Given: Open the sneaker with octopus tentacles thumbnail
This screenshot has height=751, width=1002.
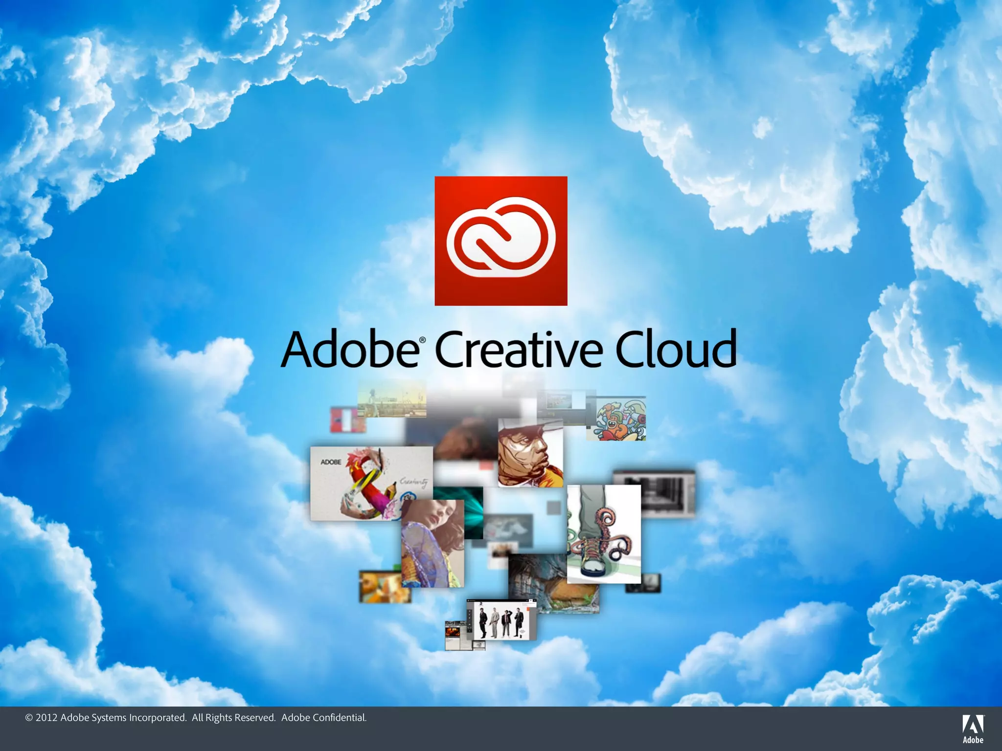Looking at the screenshot, I should click(604, 534).
